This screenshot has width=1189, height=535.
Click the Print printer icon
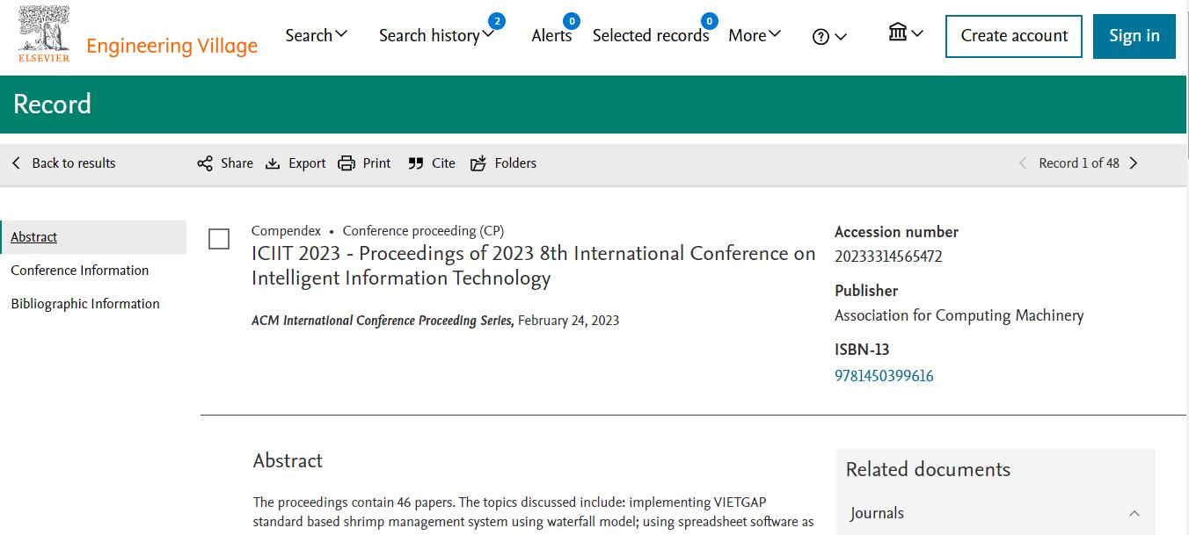point(346,163)
